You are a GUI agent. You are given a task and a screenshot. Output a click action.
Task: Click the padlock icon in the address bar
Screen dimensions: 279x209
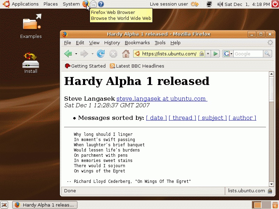(x=202, y=54)
